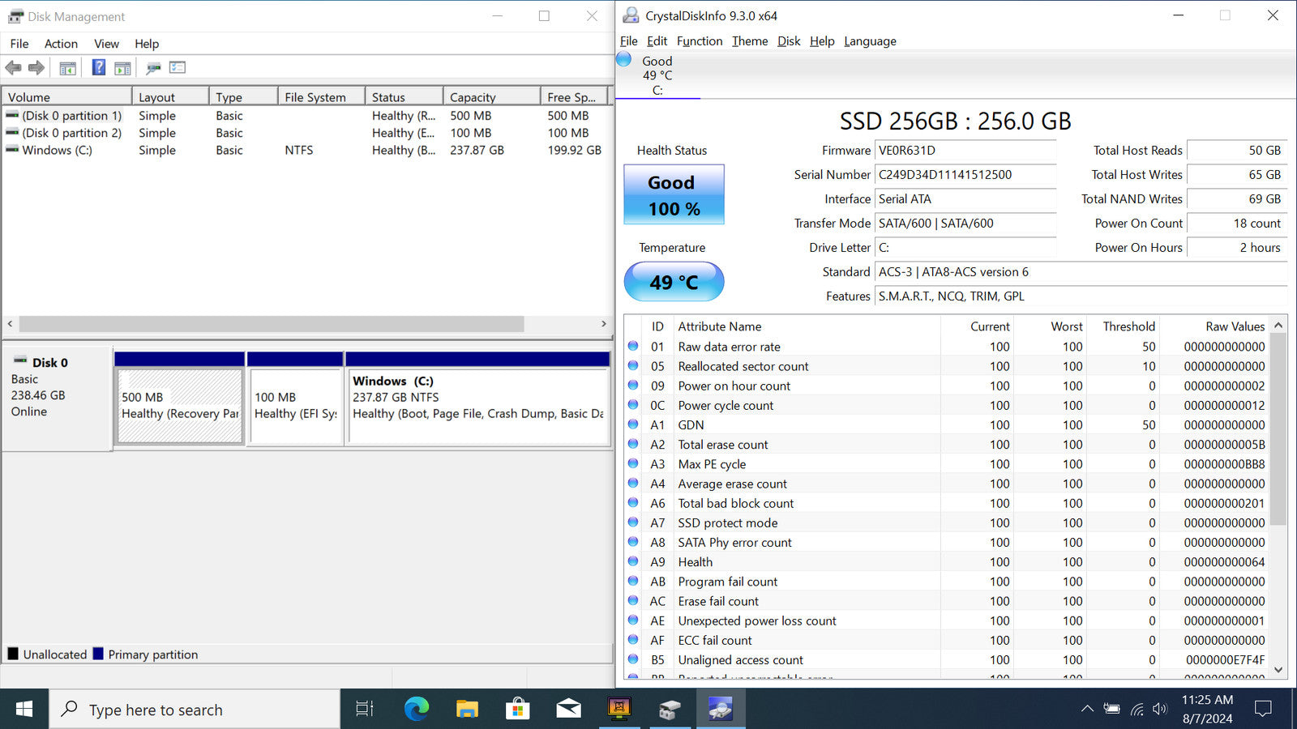Click the 49 °C temperature button
The height and width of the screenshot is (729, 1297).
point(673,282)
